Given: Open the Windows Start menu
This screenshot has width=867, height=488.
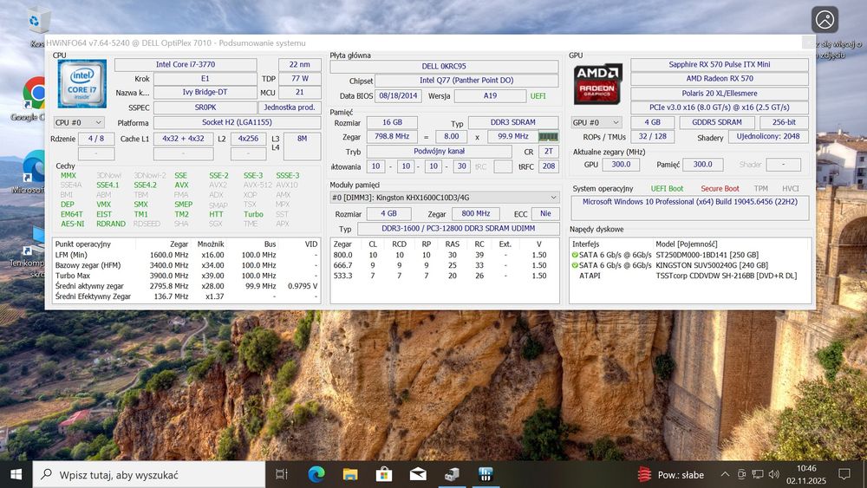Looking at the screenshot, I should click(x=16, y=474).
